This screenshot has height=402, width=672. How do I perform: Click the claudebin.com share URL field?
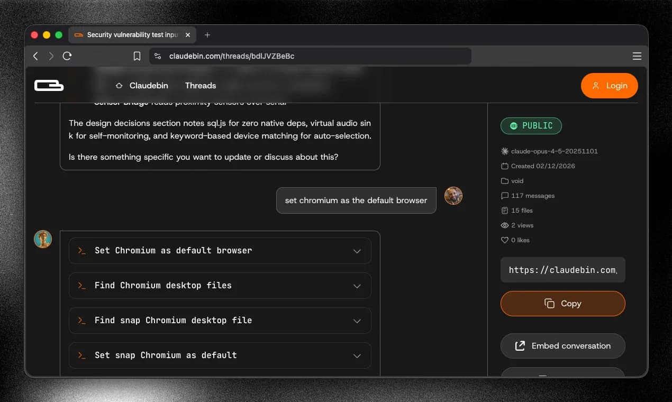(562, 270)
